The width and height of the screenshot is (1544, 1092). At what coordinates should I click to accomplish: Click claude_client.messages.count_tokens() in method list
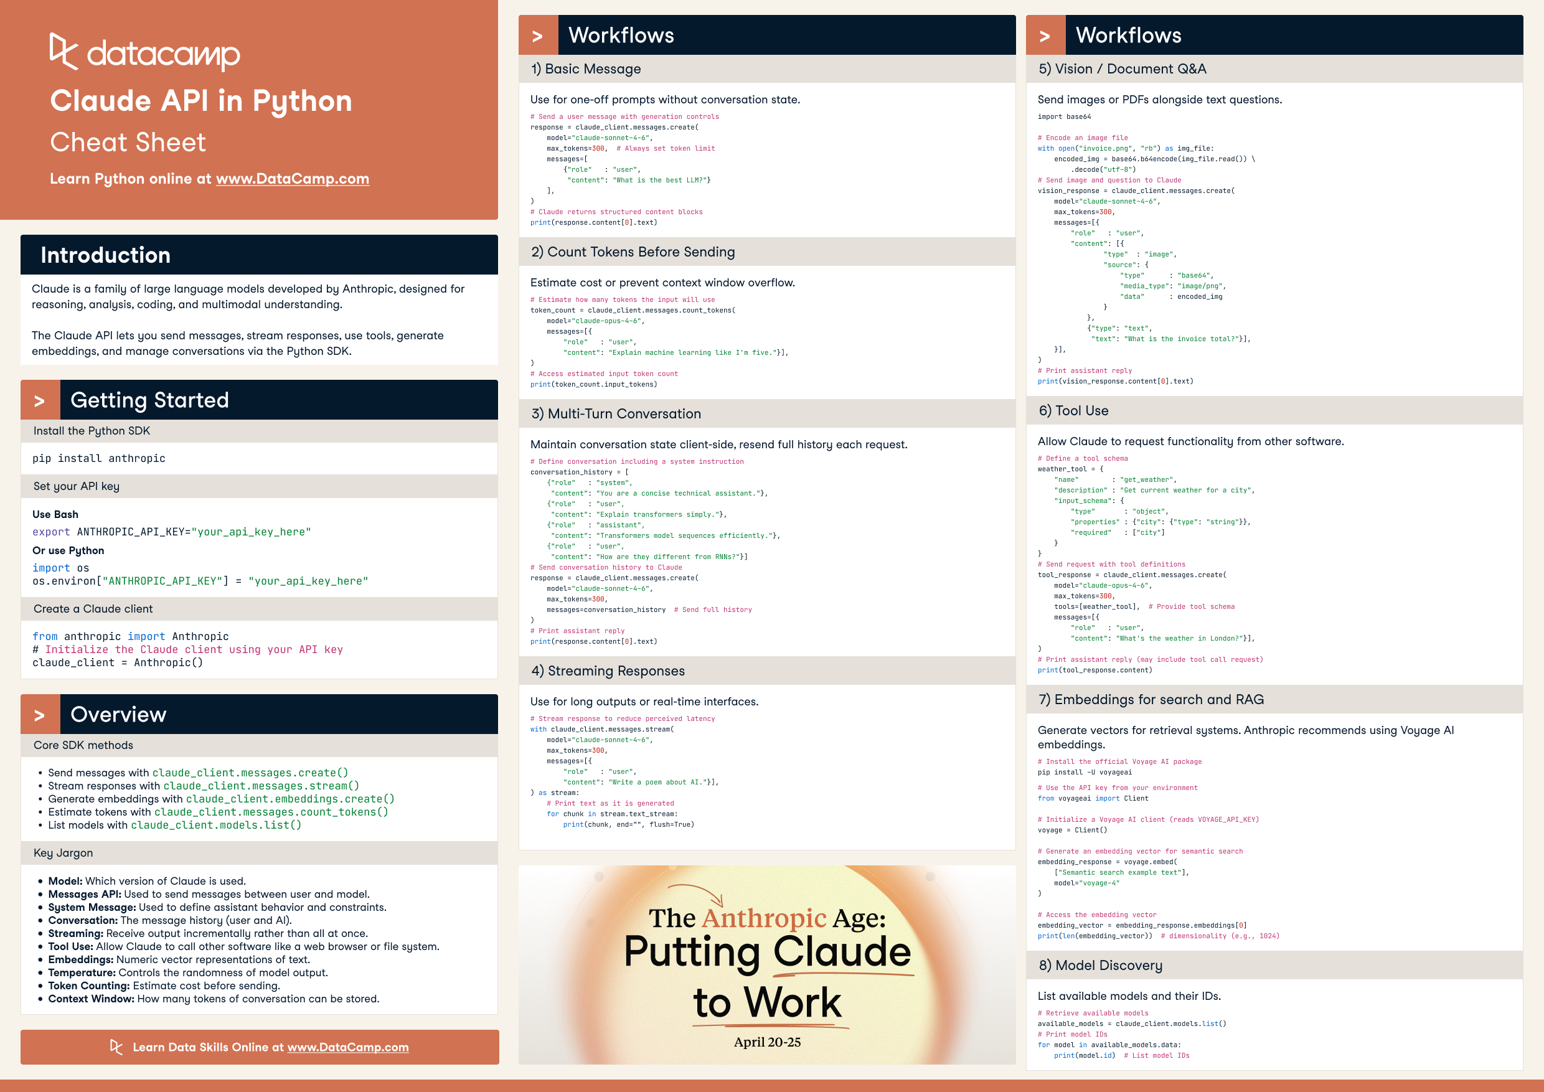coord(271,812)
